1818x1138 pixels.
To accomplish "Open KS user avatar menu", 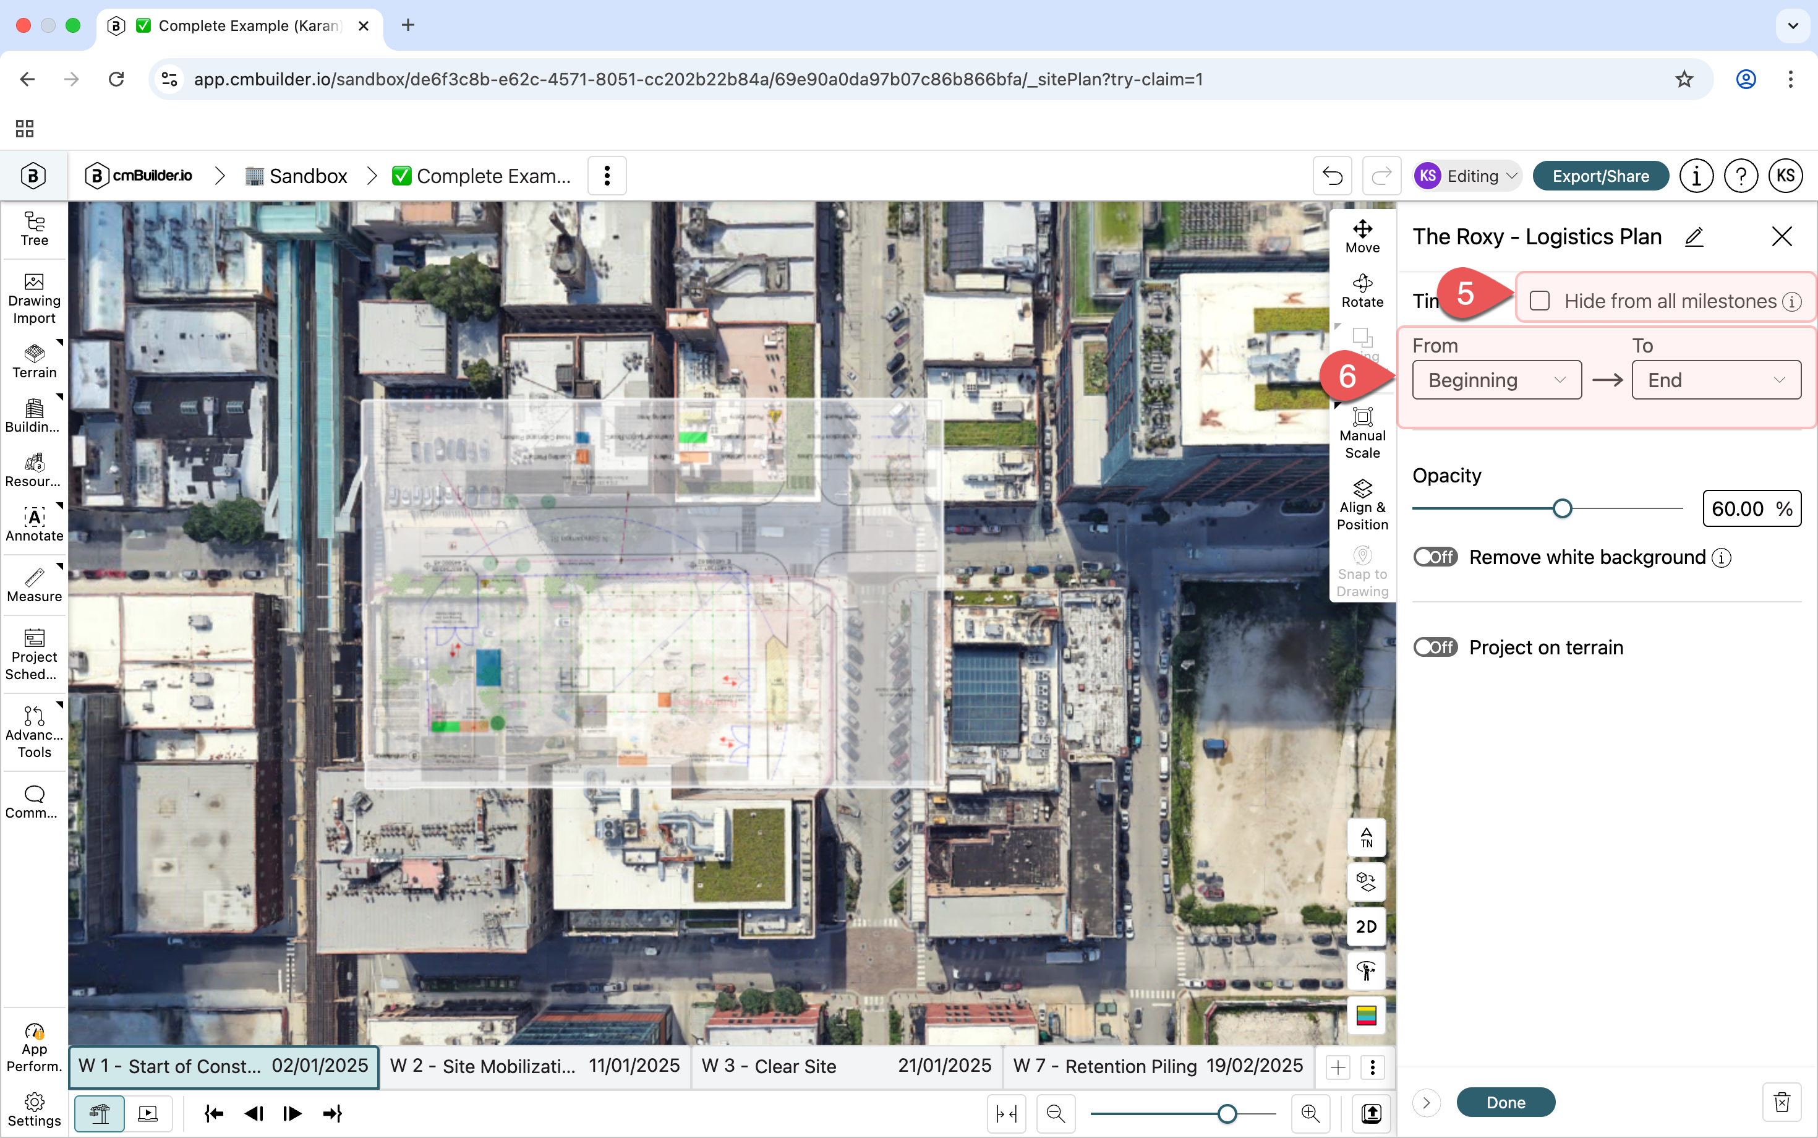I will coord(1786,176).
